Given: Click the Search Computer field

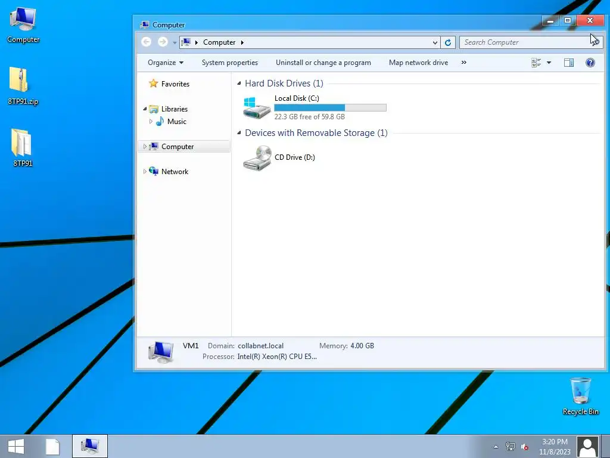Looking at the screenshot, I should click(x=526, y=42).
